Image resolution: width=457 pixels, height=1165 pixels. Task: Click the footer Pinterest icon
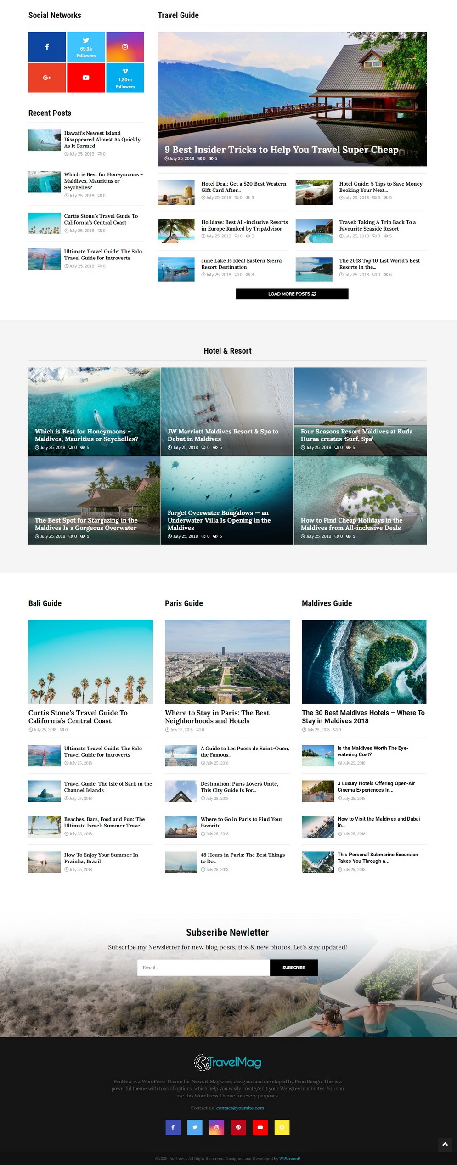(x=238, y=1127)
